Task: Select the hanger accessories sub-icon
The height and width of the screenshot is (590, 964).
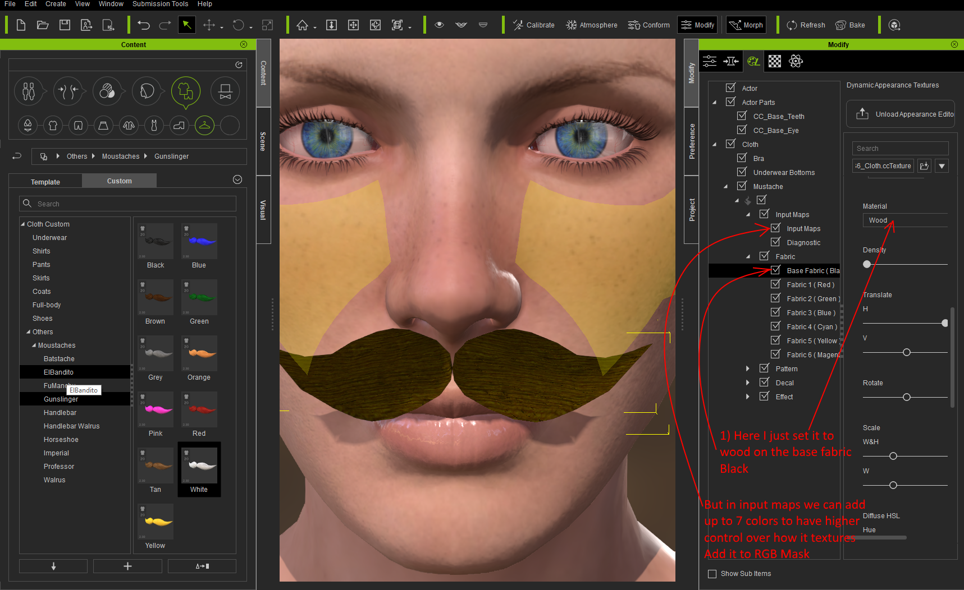Action: coord(204,126)
